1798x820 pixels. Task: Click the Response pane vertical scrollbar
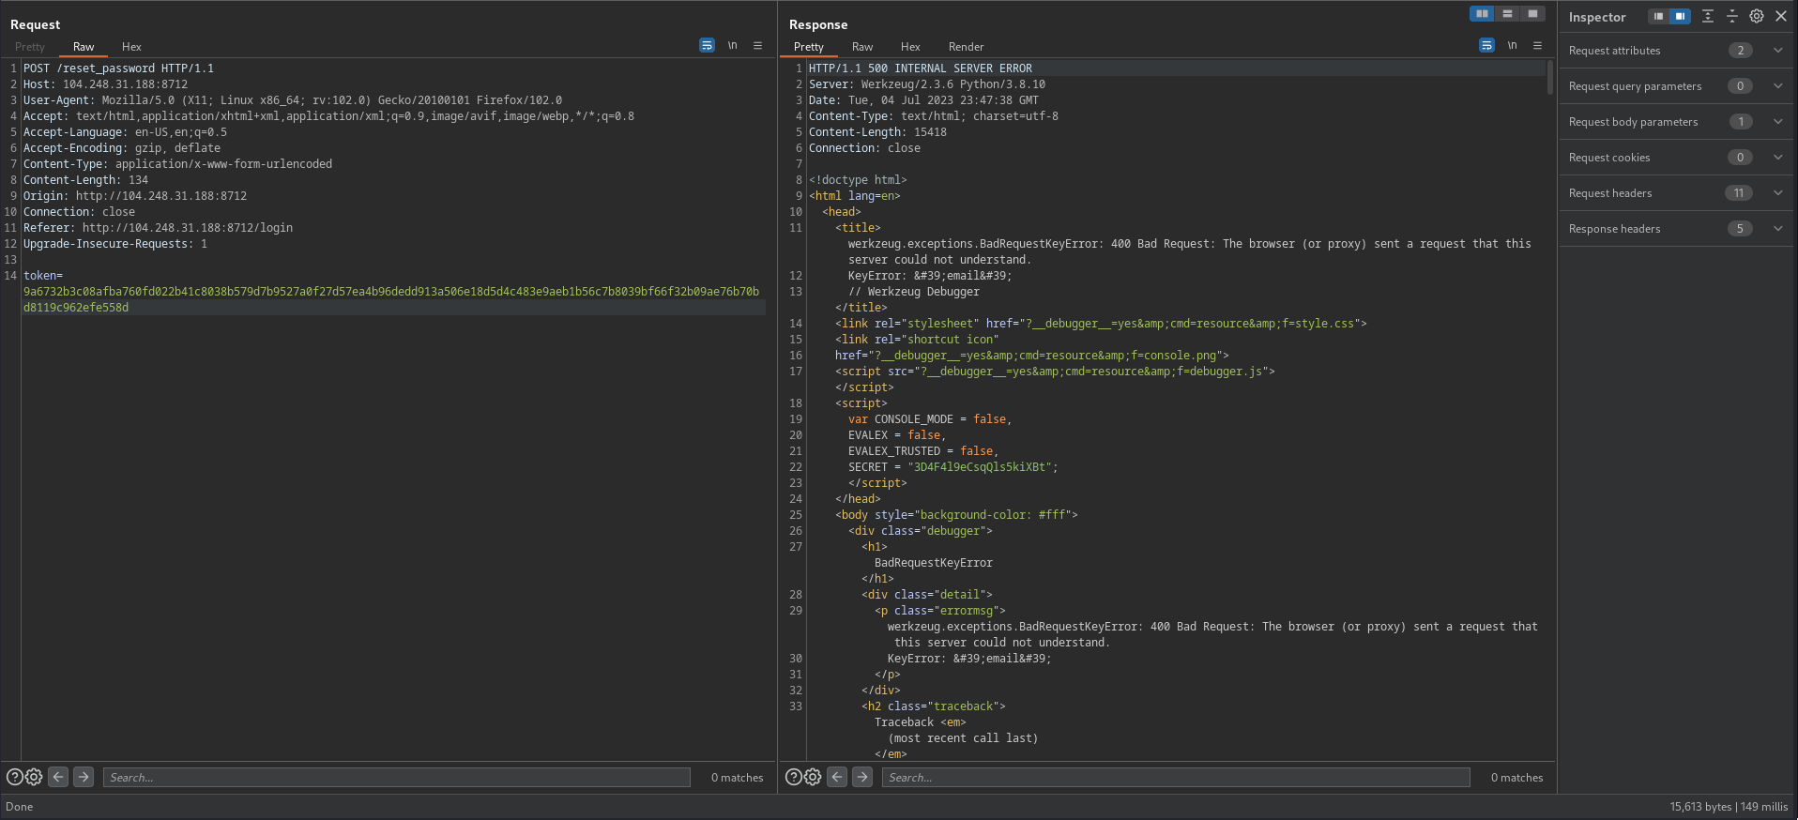[1550, 78]
